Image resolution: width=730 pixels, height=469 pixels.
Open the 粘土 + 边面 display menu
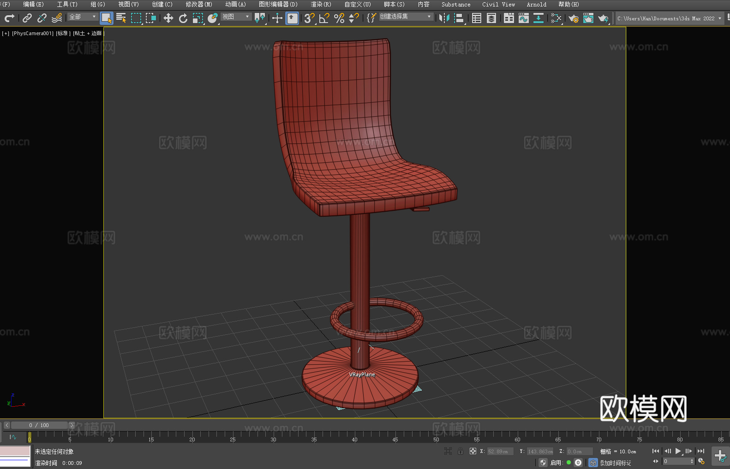pyautogui.click(x=89, y=33)
